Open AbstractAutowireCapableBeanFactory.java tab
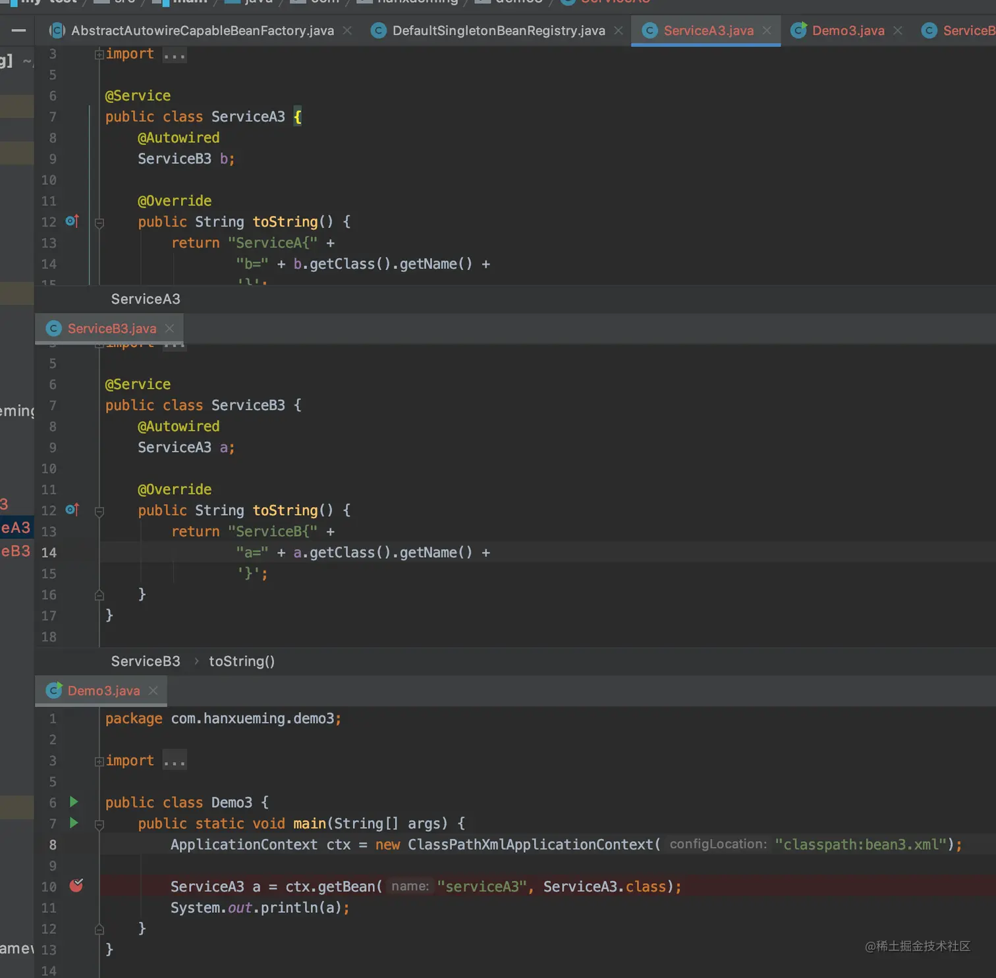Screen dimensions: 996x978 202,30
